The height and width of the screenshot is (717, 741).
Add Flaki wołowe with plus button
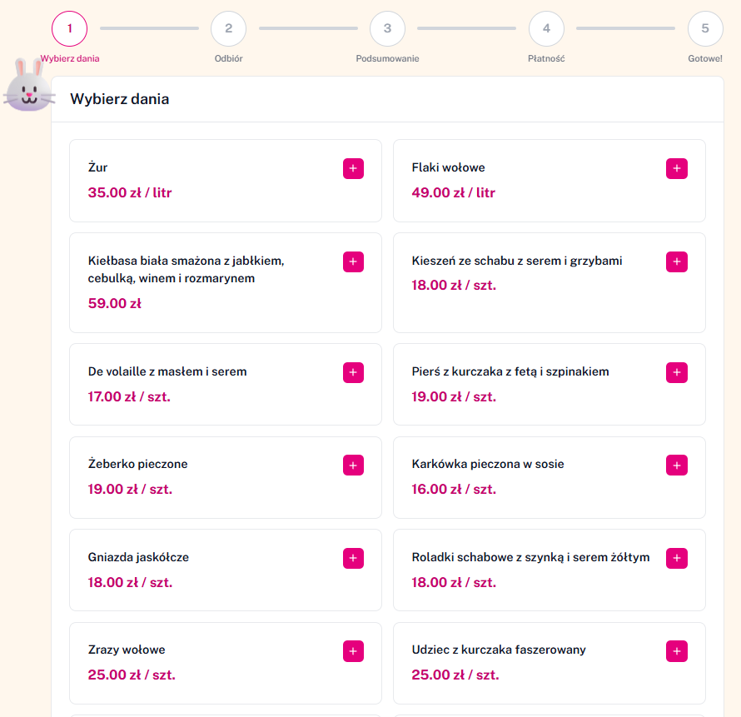(x=676, y=169)
